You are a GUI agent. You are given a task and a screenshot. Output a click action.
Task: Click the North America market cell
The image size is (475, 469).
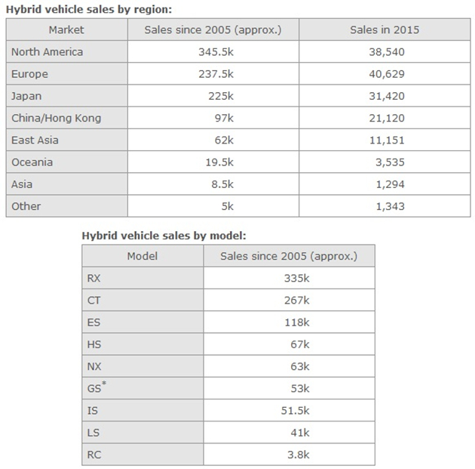[x=47, y=52]
